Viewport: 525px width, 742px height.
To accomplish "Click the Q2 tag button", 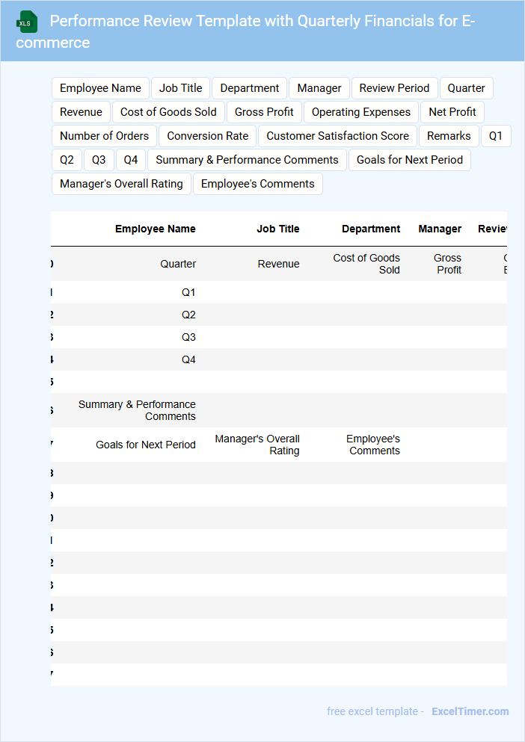I will click(67, 160).
